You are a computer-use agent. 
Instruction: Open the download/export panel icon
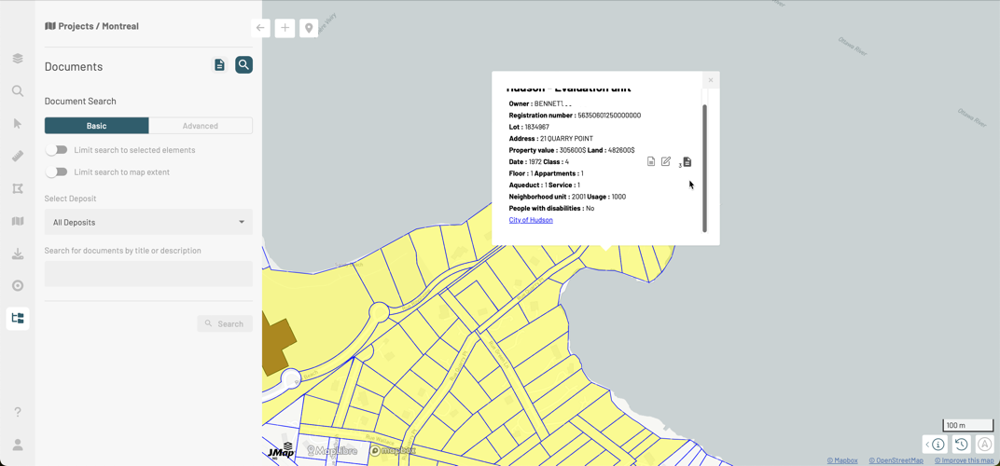(18, 254)
